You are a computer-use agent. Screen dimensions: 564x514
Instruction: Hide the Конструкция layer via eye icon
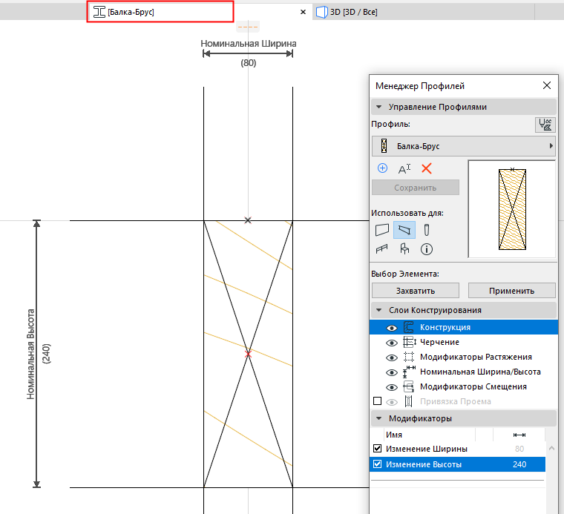(391, 327)
